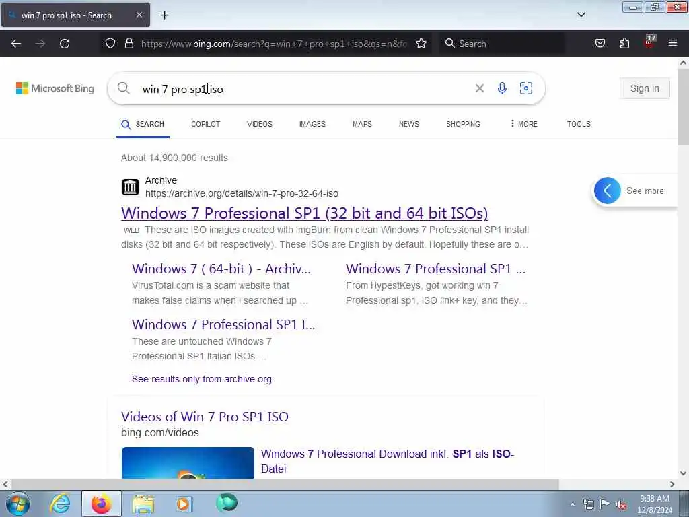Bookmark this page with star icon

click(421, 44)
